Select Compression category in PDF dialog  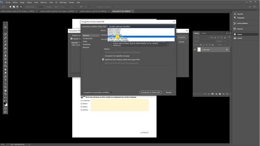tap(88, 39)
